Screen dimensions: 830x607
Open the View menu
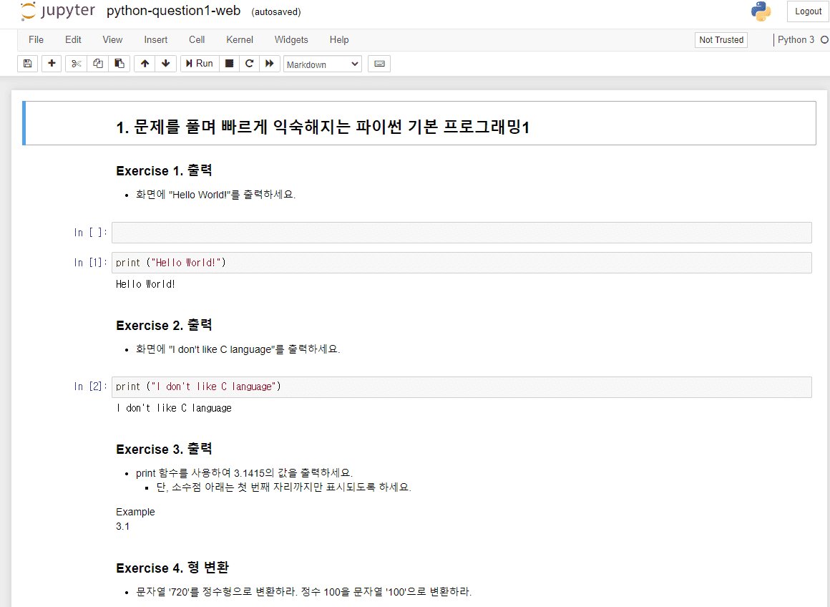pyautogui.click(x=112, y=39)
